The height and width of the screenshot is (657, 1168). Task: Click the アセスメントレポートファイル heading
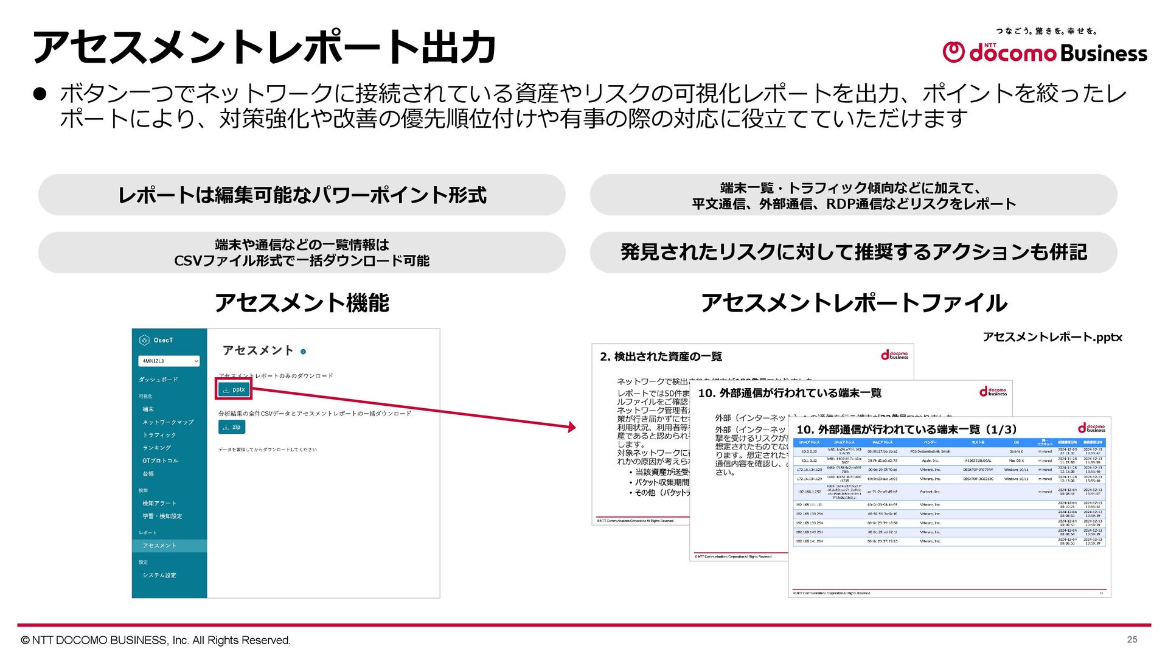pos(854,303)
